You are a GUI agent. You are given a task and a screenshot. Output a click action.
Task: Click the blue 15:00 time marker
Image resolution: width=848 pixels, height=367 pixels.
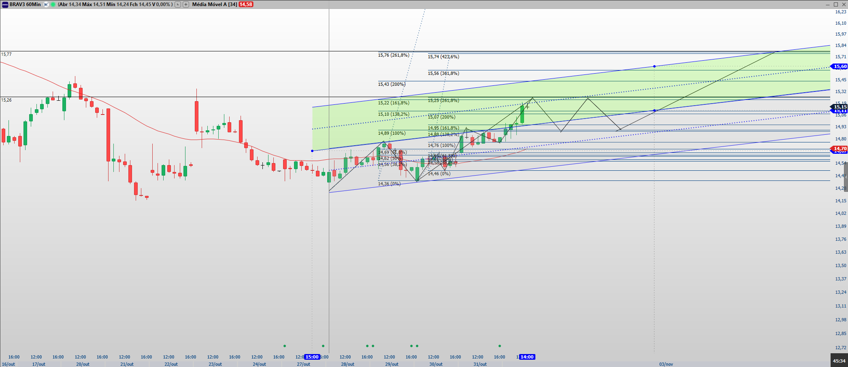pyautogui.click(x=312, y=357)
